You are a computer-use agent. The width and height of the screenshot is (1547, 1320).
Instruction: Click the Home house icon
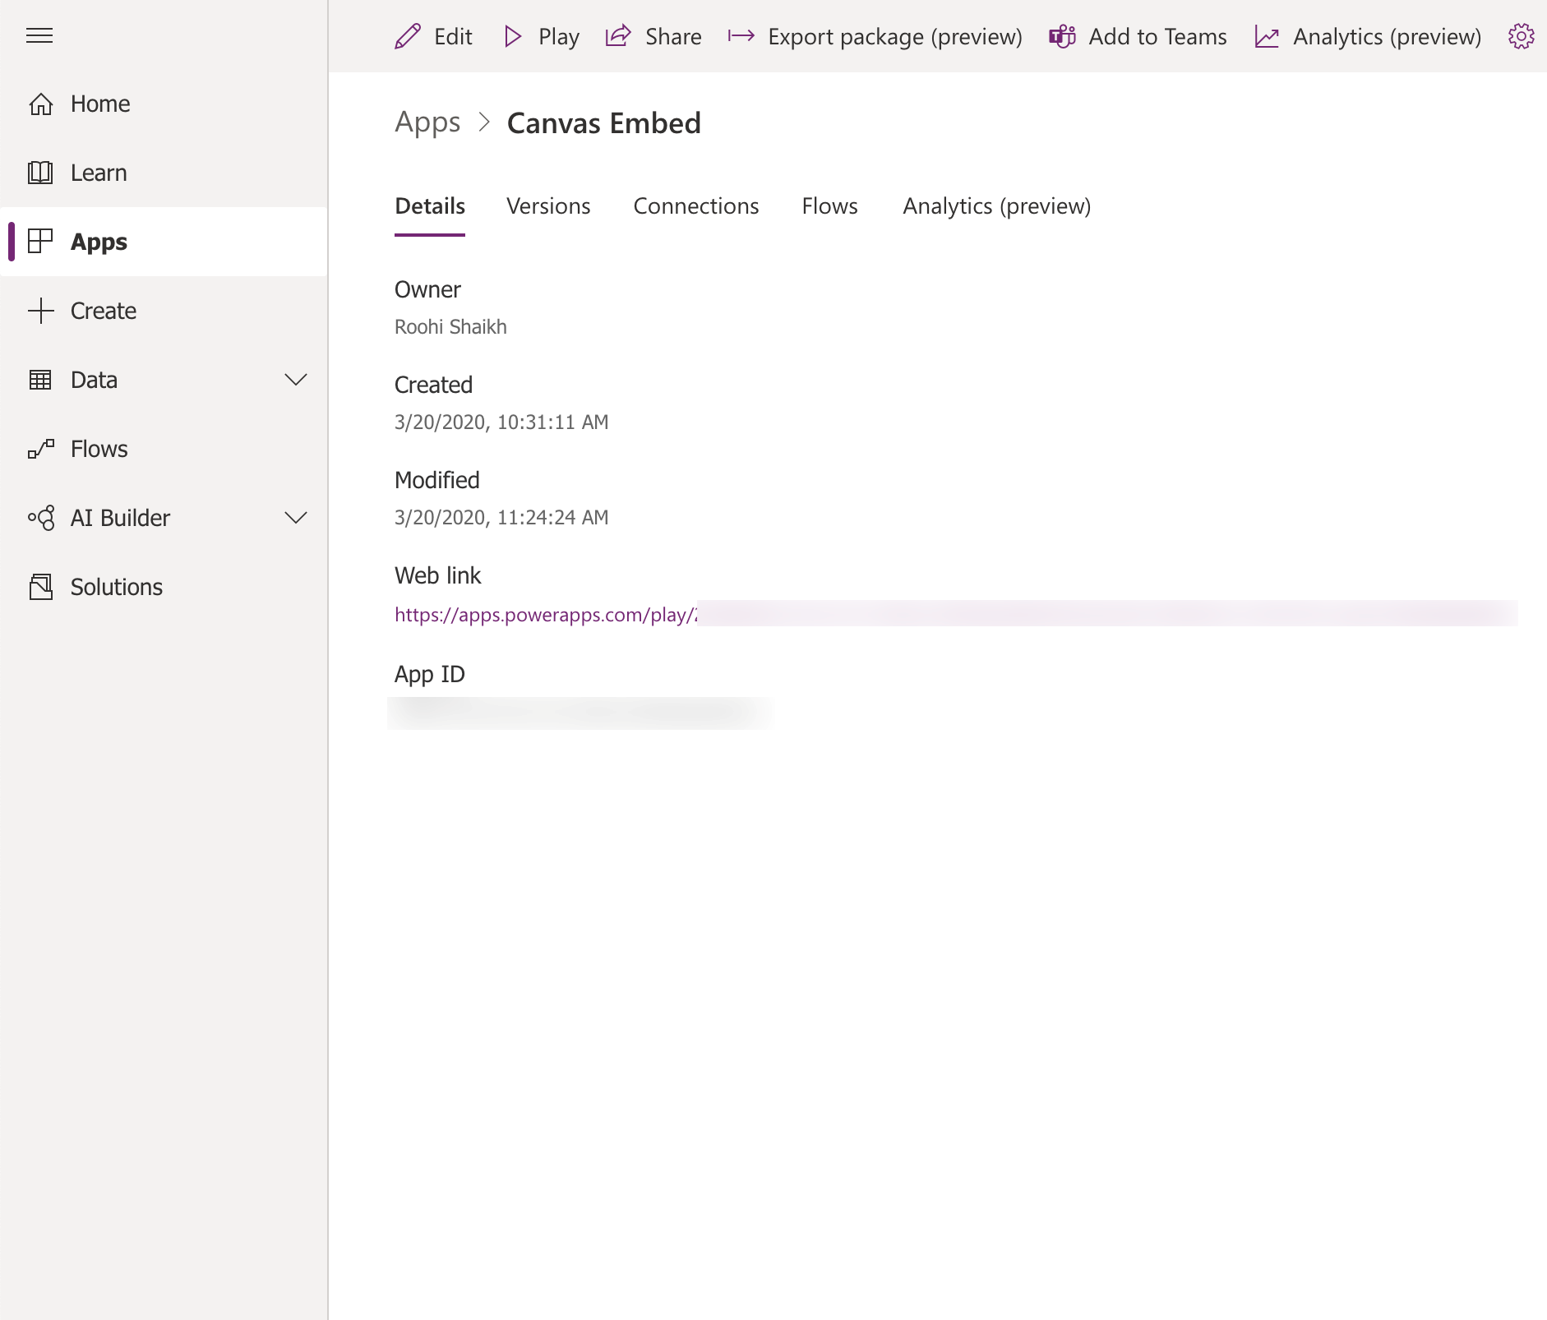[41, 104]
